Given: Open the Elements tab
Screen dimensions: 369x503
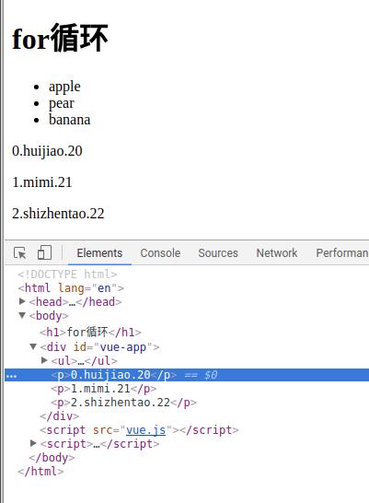Looking at the screenshot, I should tap(99, 253).
